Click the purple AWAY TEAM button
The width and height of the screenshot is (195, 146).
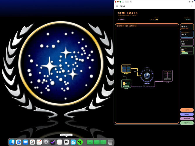[x=187, y=119]
